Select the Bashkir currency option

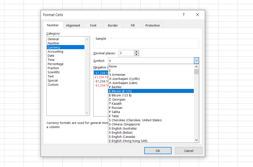(x=151, y=87)
